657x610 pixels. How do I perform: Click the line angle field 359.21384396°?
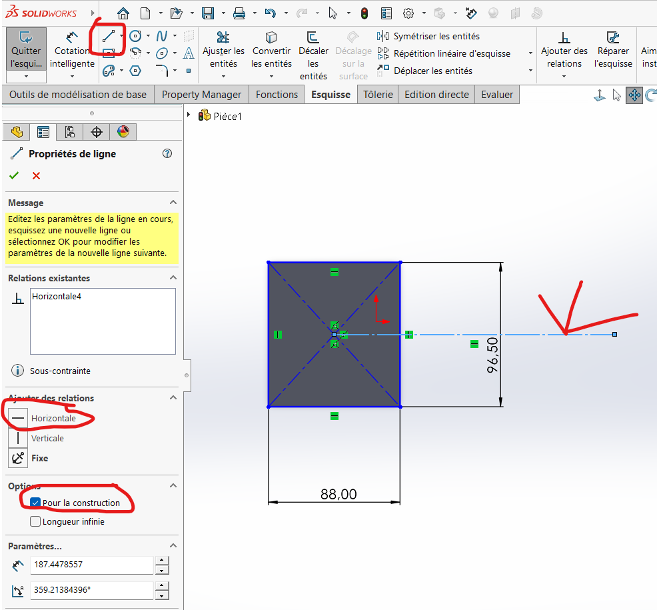[92, 590]
